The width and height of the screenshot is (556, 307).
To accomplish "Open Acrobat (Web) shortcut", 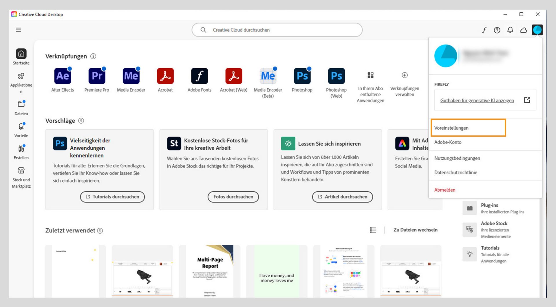I will pos(234,76).
